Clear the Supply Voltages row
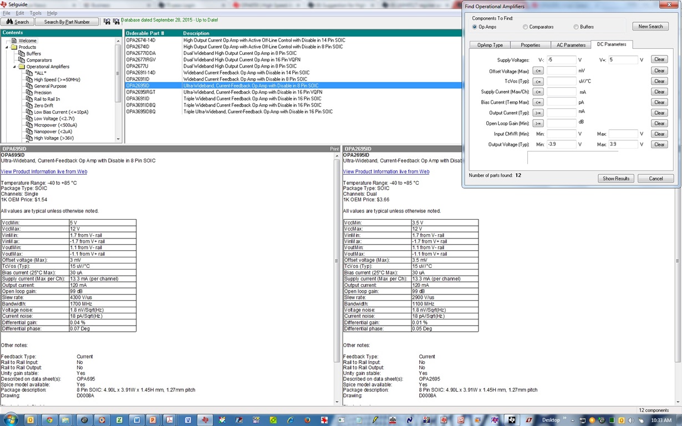682x426 pixels. [659, 59]
